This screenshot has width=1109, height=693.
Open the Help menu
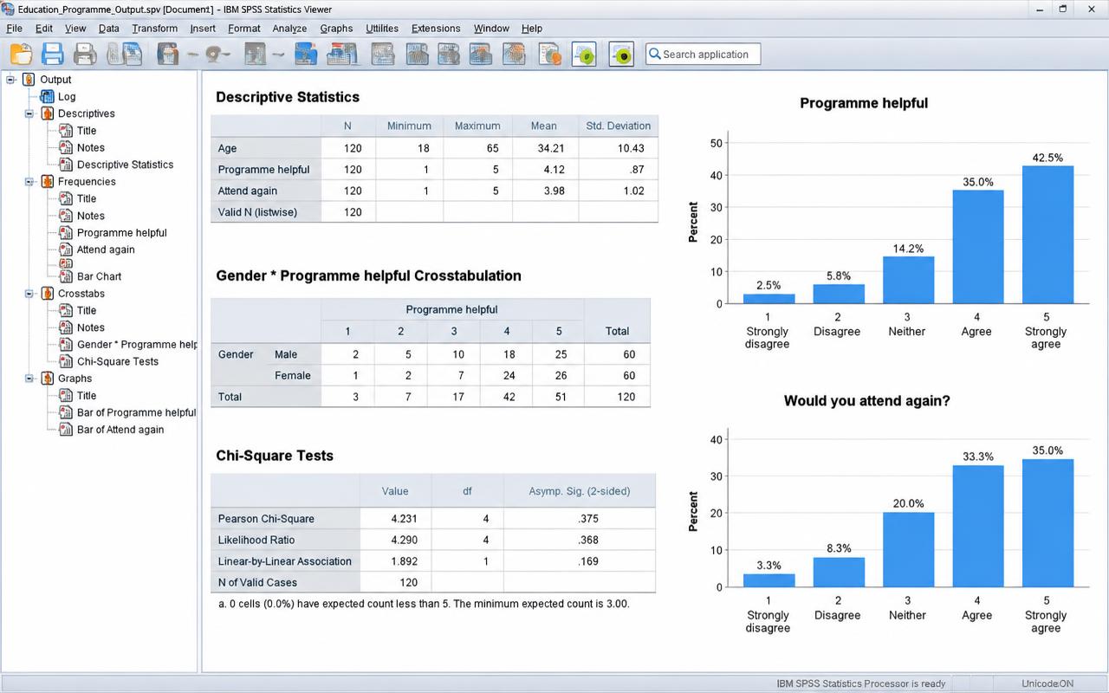click(532, 29)
